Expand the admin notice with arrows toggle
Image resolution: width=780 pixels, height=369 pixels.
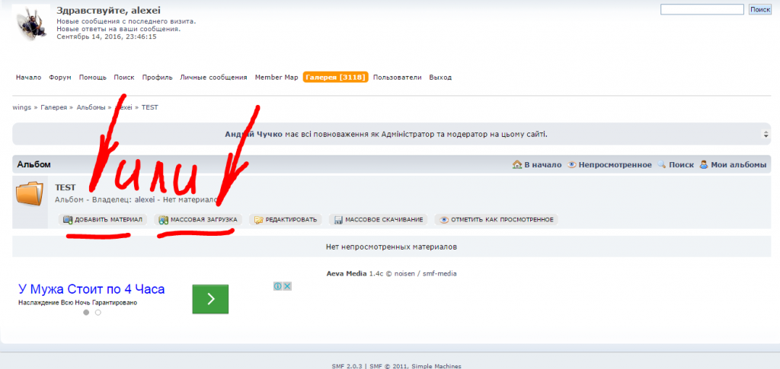point(766,134)
